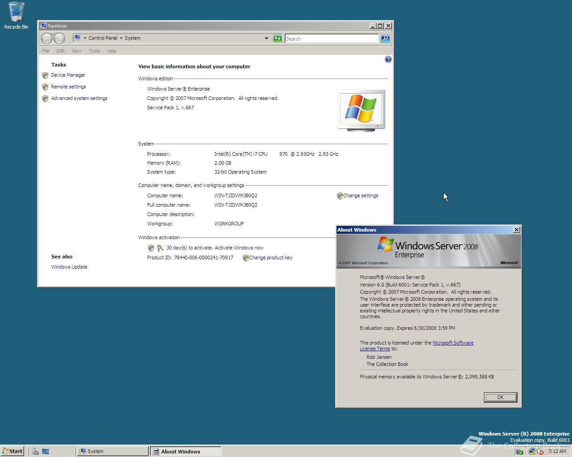Click the Back arrow in System window
Screen dimensions: 572x457
coord(46,38)
